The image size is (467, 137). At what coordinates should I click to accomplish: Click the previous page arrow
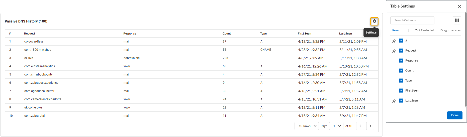point(360,126)
